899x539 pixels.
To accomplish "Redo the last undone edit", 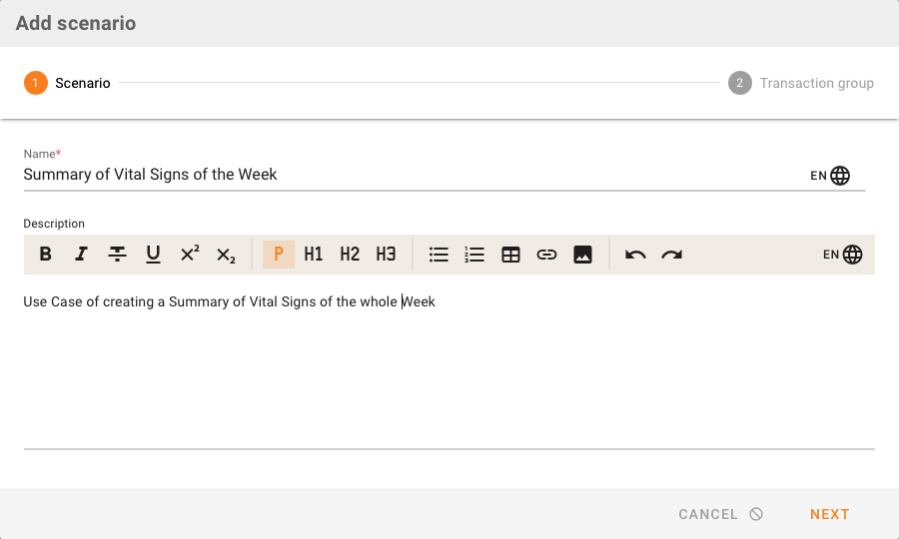I will (671, 255).
